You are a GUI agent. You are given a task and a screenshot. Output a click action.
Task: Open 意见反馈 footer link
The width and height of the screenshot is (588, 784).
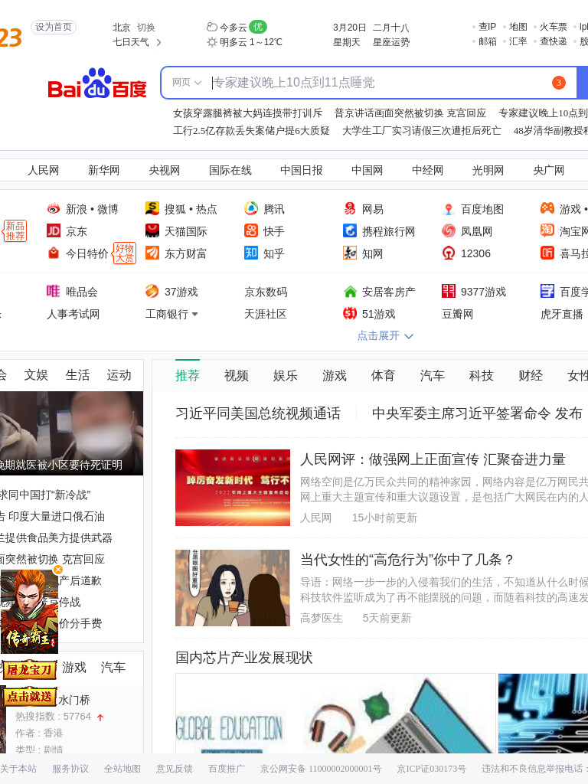pos(174,769)
